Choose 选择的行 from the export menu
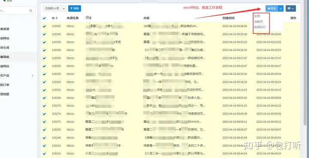Viewport: 309px width, 158px height. (x=260, y=27)
